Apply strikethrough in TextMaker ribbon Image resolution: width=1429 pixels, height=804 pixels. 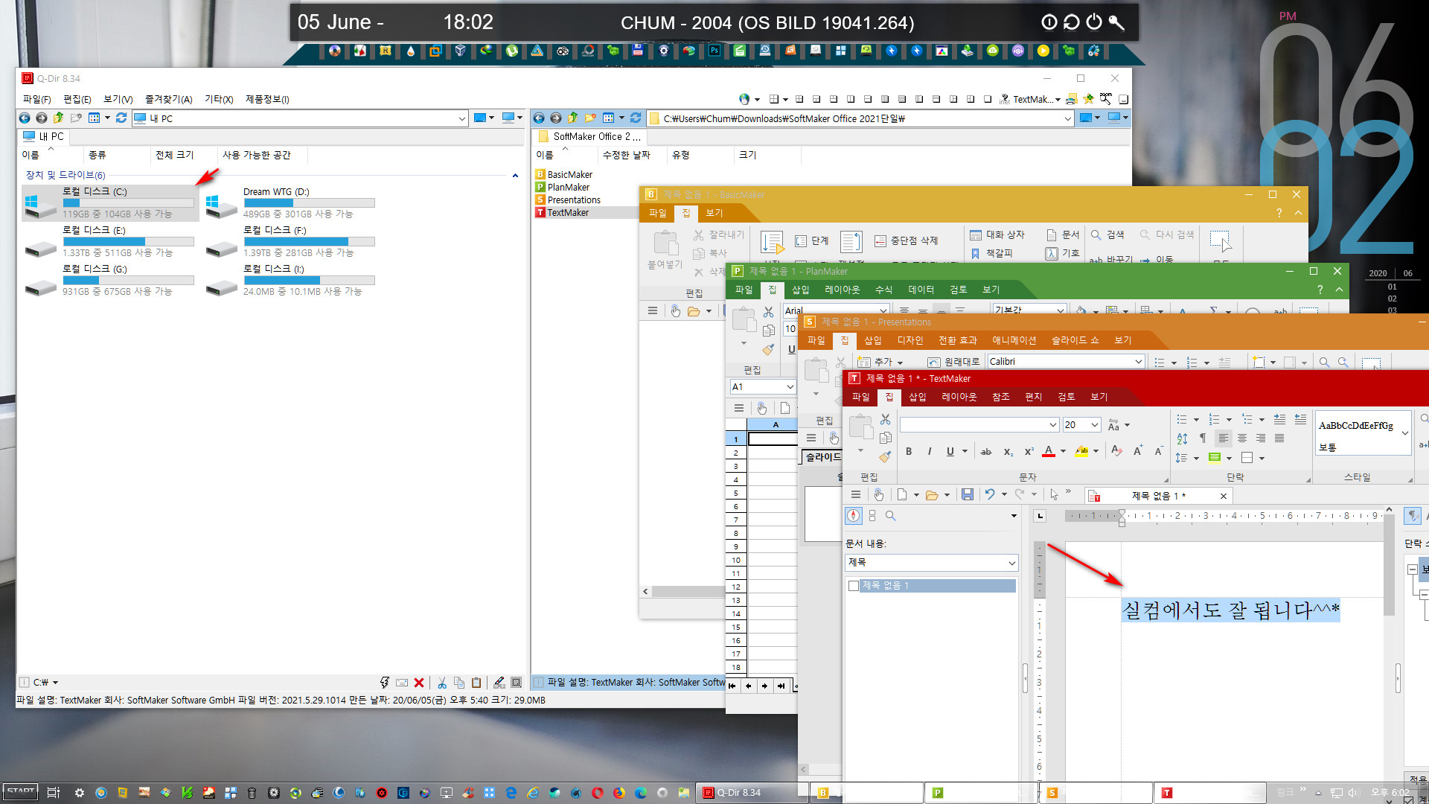pos(986,451)
